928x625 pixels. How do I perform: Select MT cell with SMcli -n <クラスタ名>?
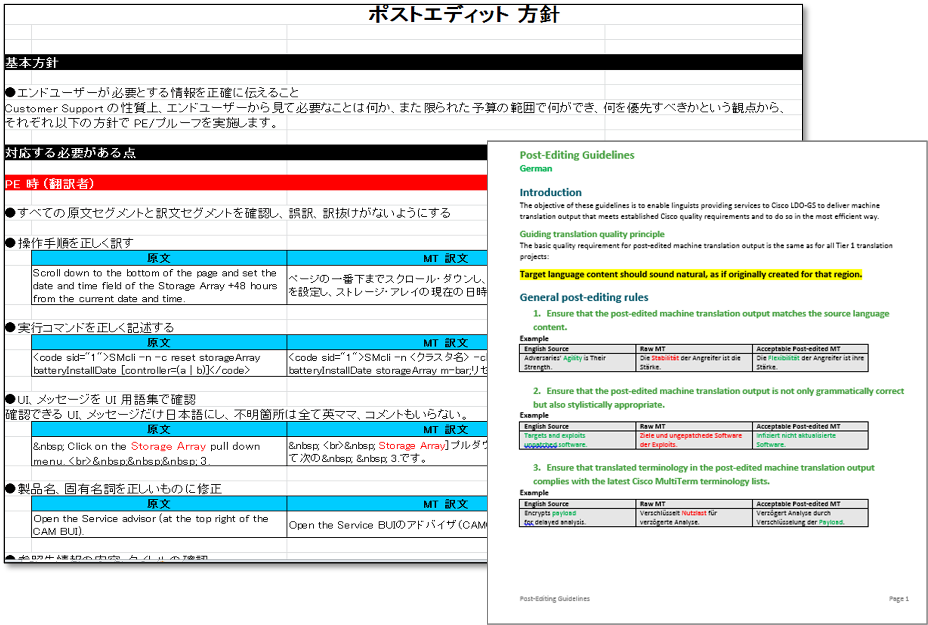coord(387,363)
